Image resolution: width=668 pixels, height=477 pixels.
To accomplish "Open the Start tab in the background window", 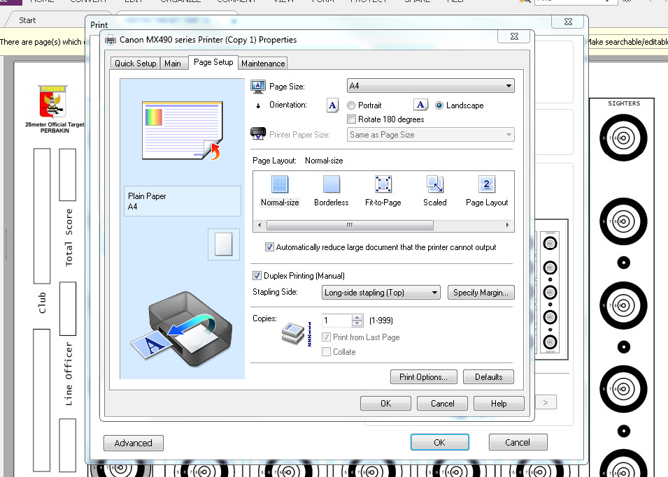I will coord(27,20).
